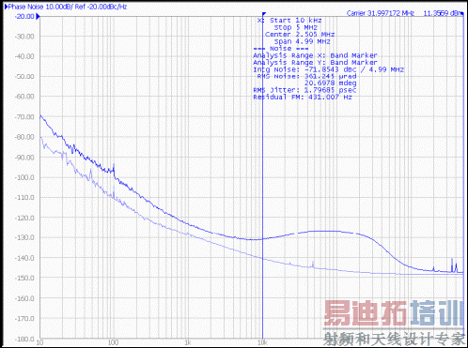Click the -150.0 y-axis label

point(24,278)
